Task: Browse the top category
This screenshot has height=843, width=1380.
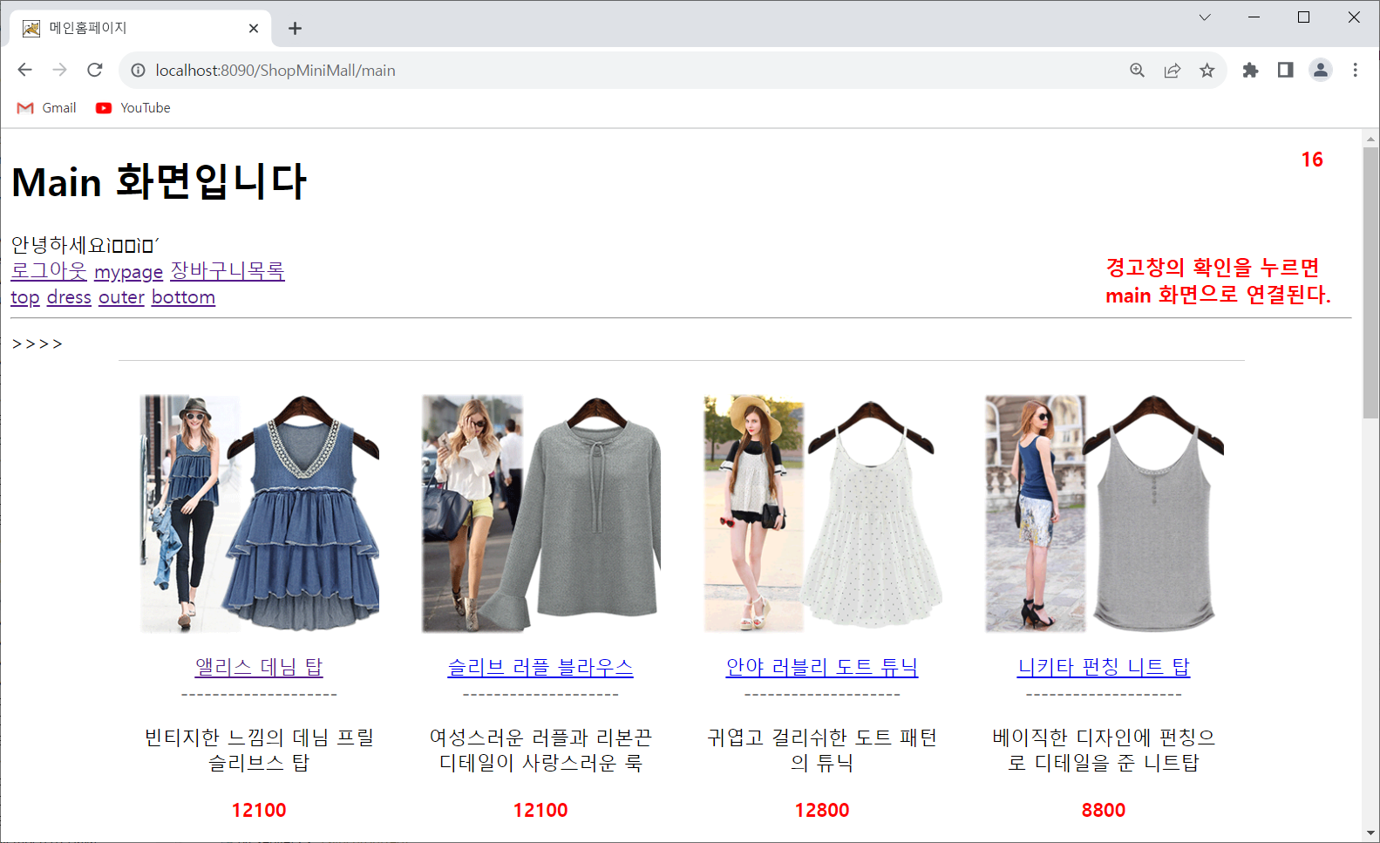Action: (x=25, y=297)
